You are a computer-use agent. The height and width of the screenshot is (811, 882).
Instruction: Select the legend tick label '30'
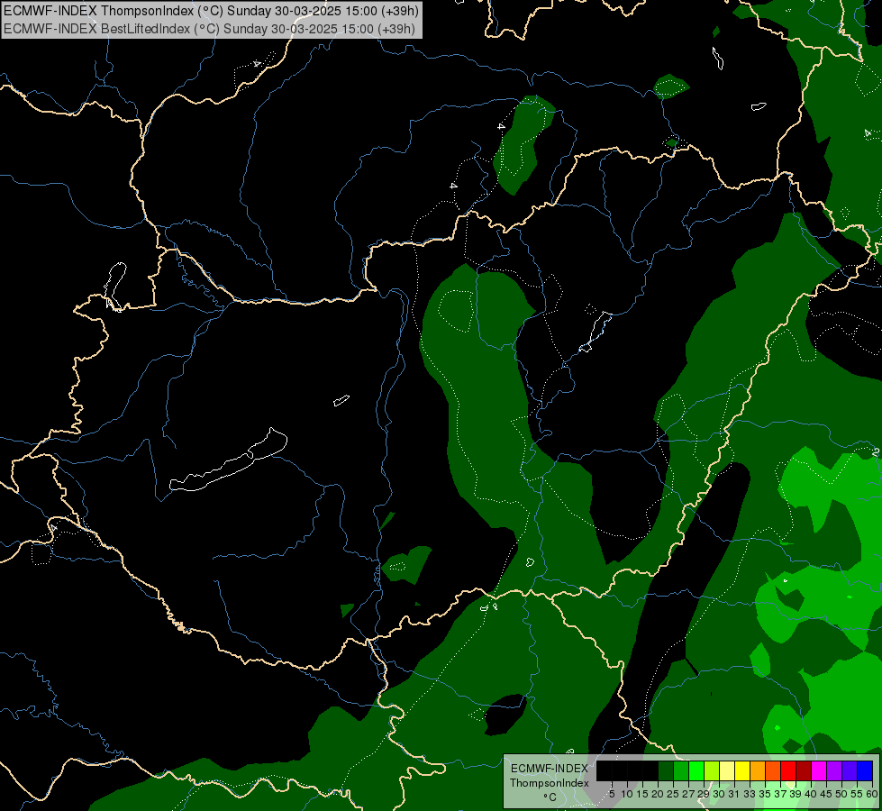click(x=719, y=794)
